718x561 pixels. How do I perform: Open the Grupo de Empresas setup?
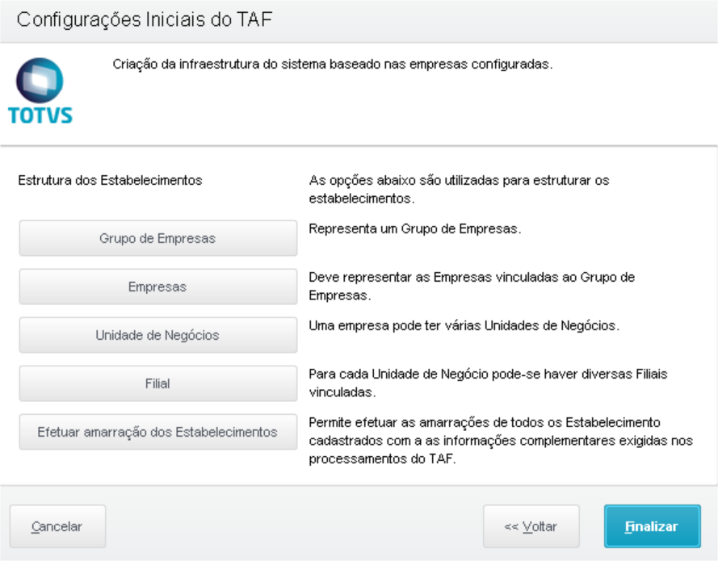click(x=158, y=238)
